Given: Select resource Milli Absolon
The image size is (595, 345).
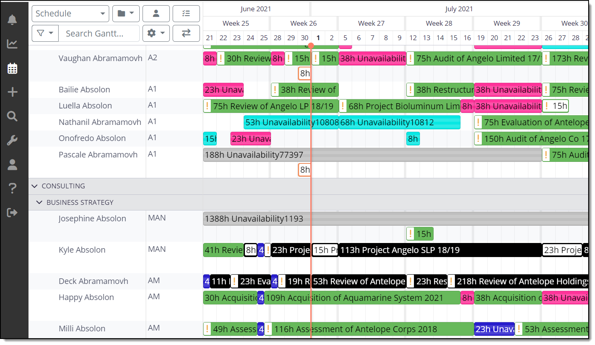Looking at the screenshot, I should [x=82, y=329].
